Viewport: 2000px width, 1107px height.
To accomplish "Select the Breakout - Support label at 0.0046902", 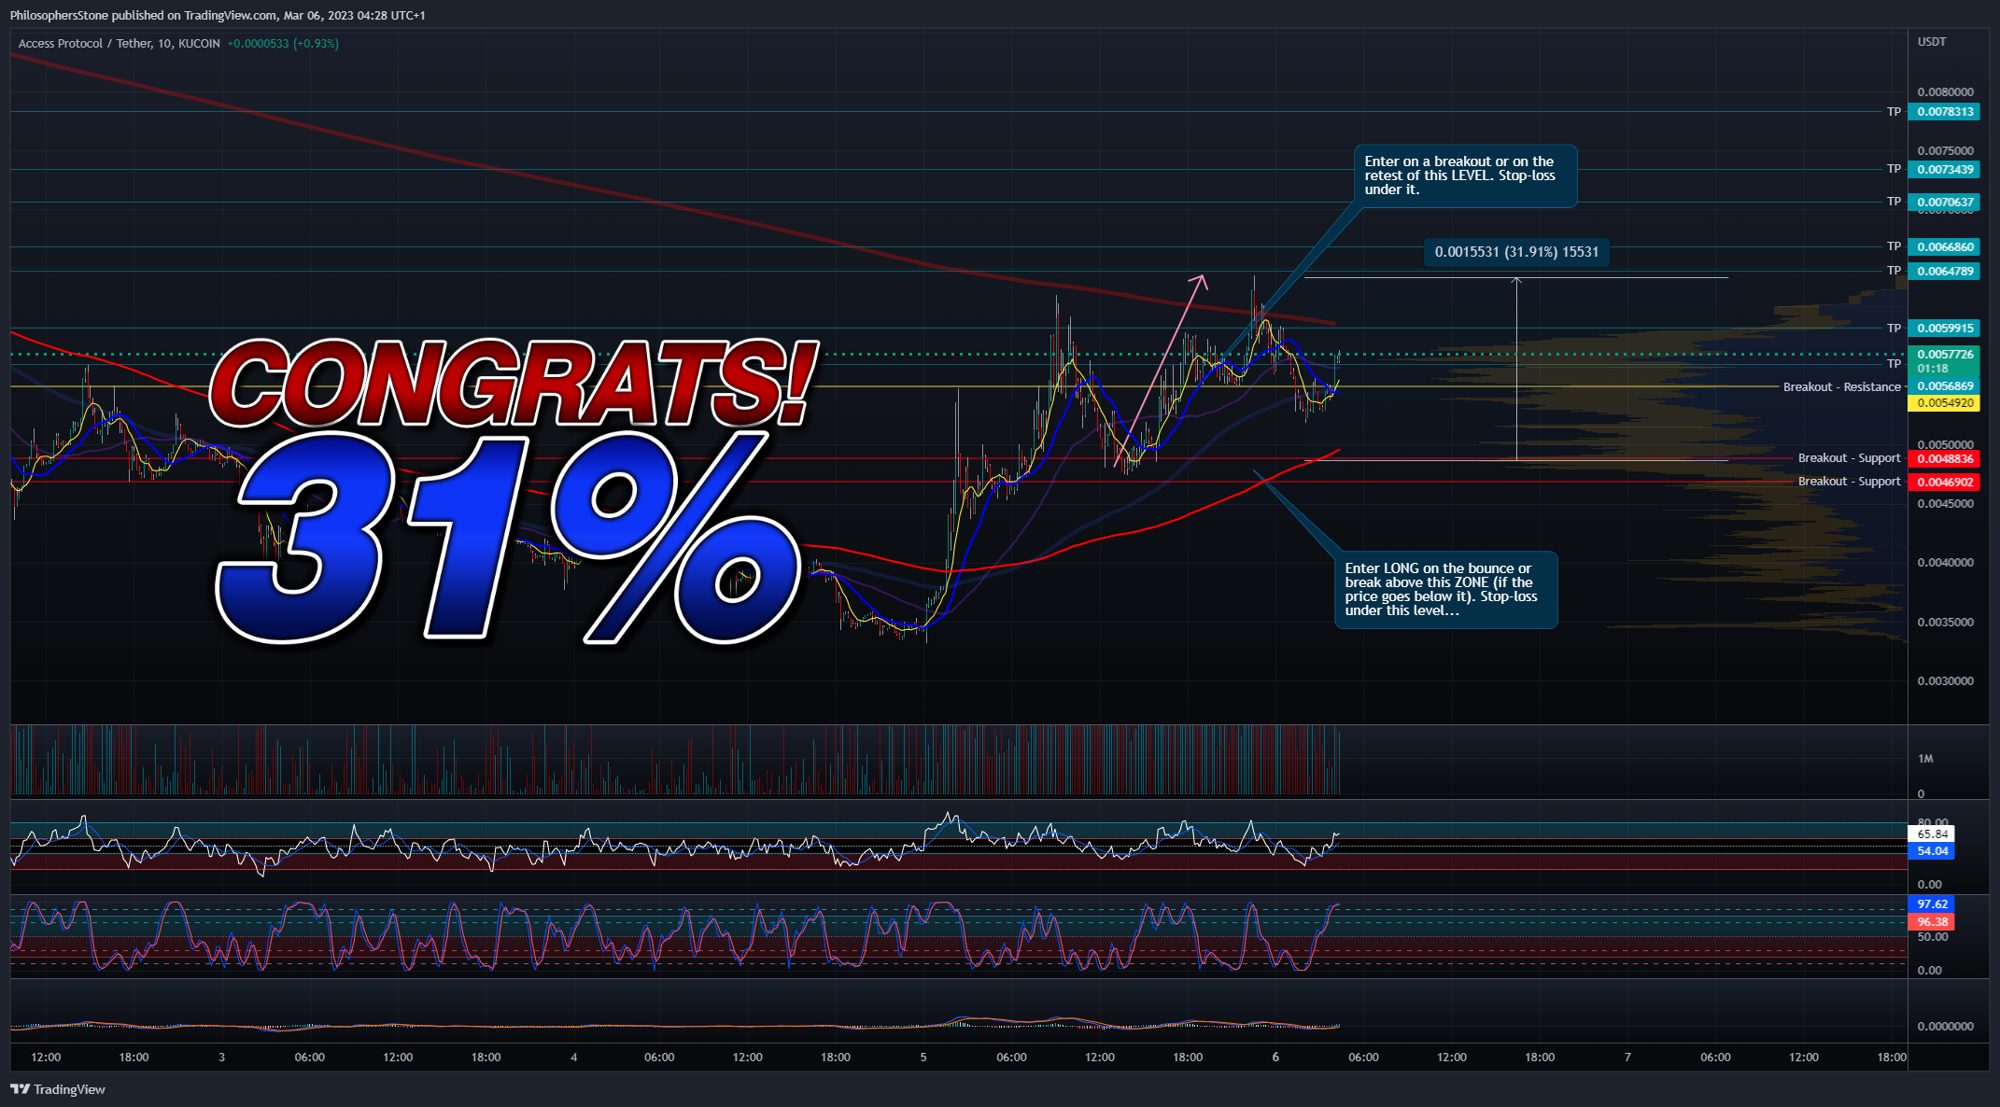I will 1849,482.
